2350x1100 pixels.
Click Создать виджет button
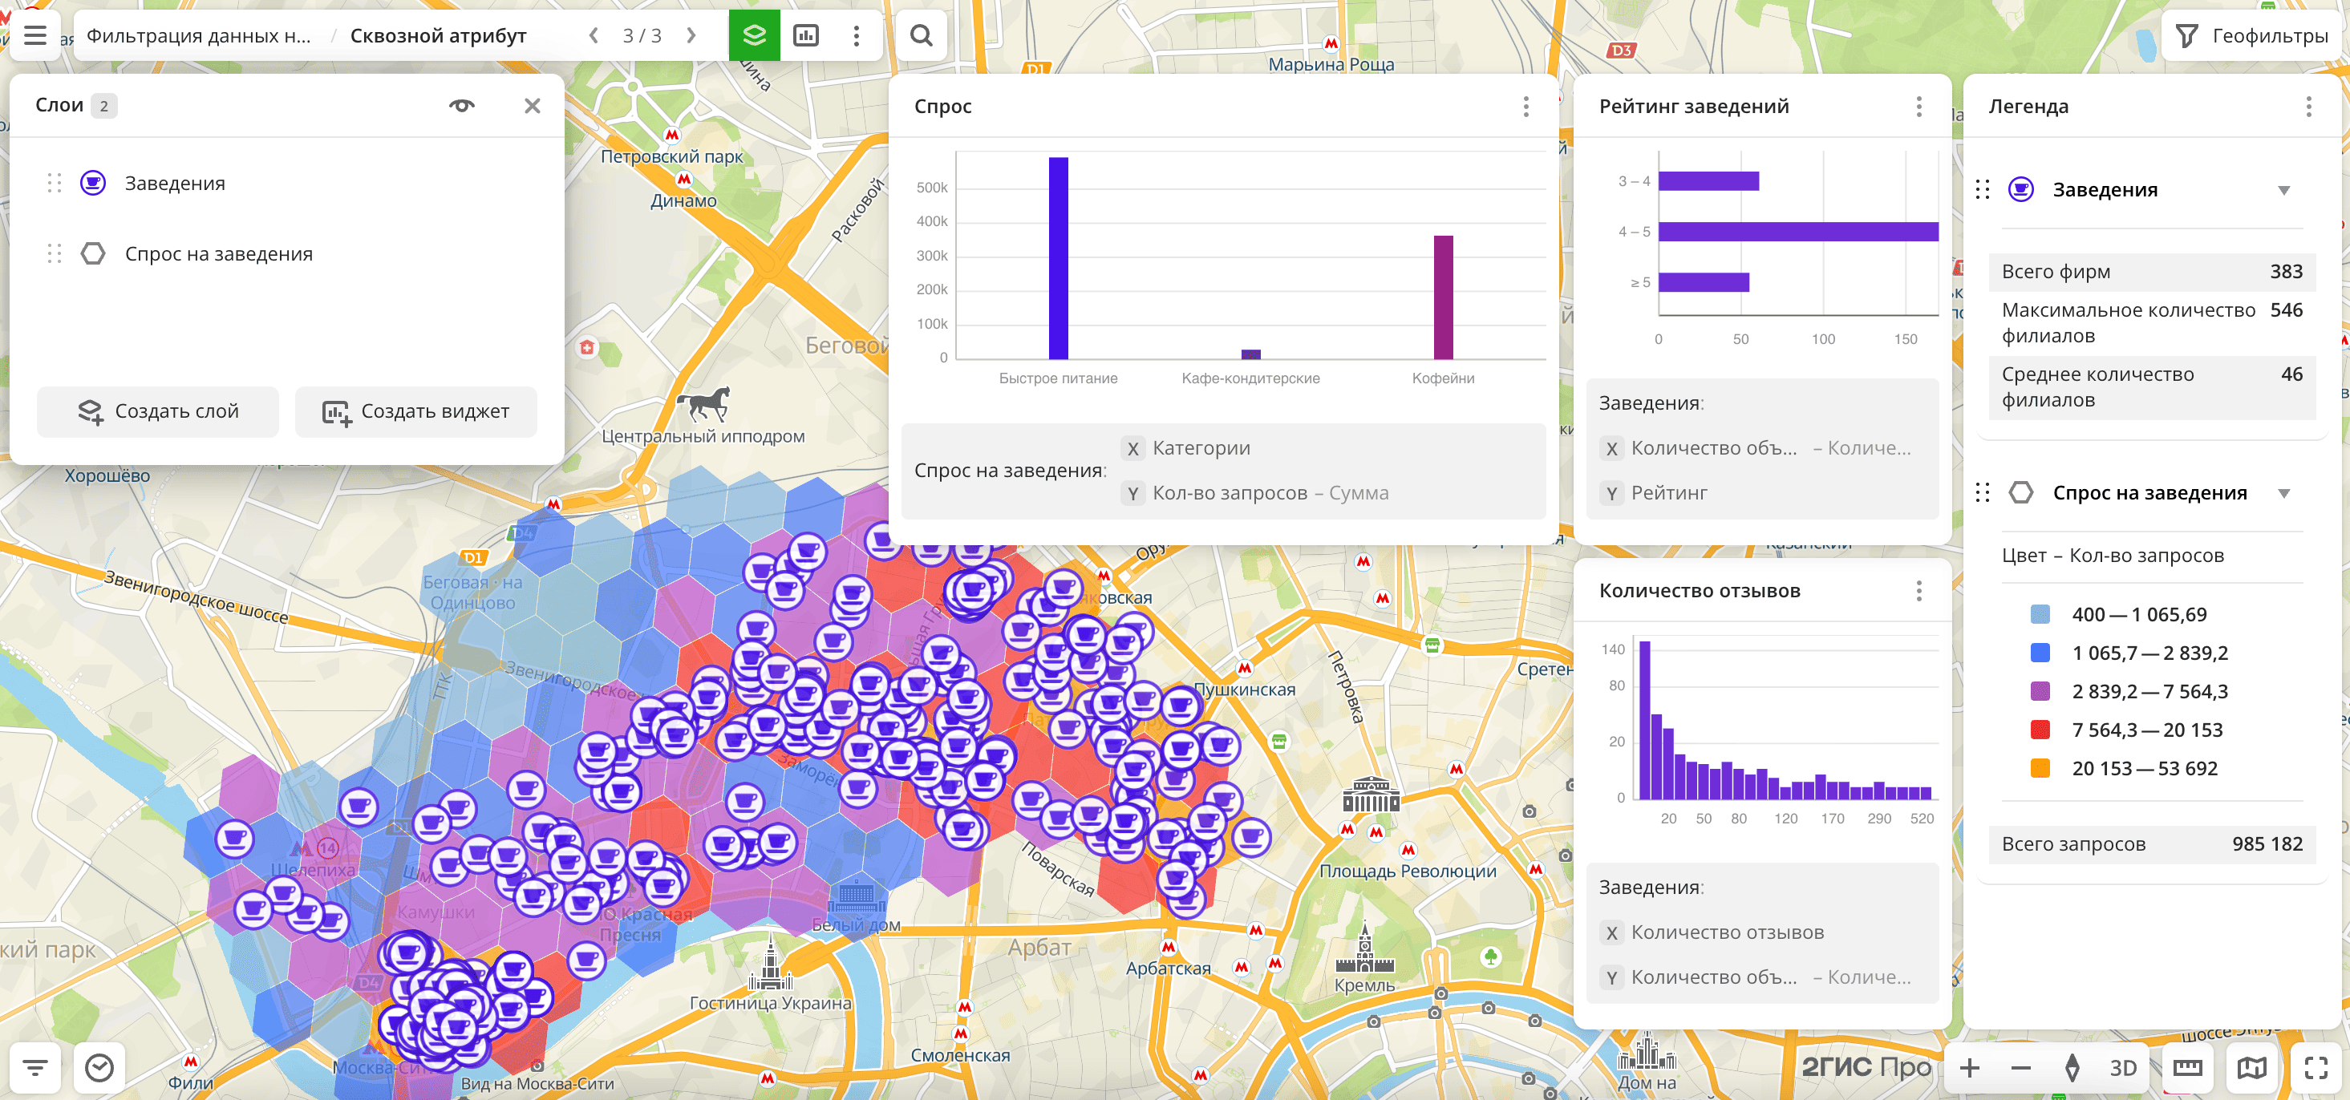coord(416,411)
